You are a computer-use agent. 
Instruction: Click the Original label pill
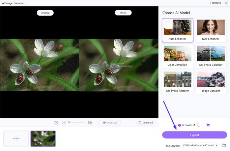(45, 13)
